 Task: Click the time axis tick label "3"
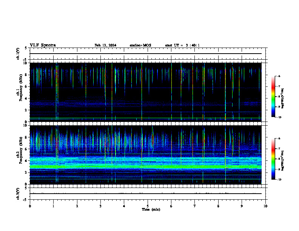coord(100,206)
